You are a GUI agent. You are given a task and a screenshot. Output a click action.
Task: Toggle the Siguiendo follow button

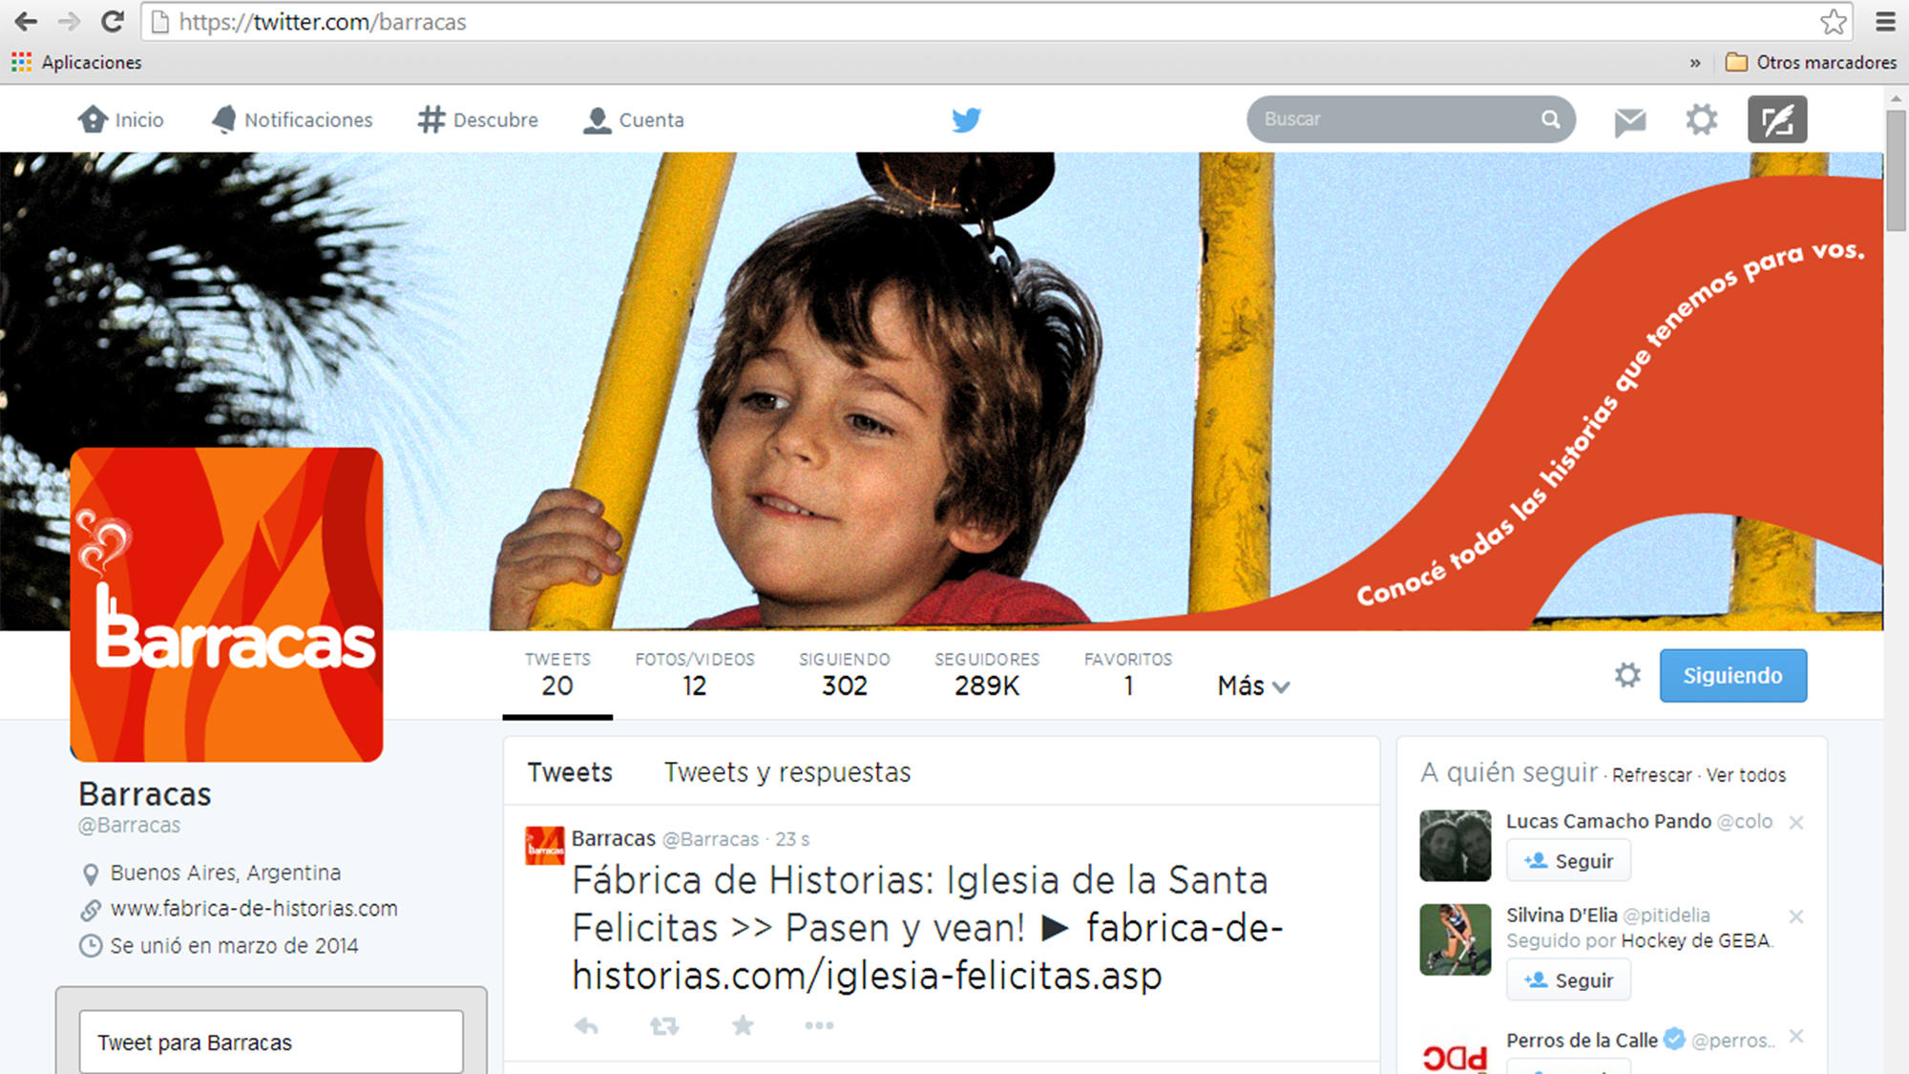(1732, 676)
